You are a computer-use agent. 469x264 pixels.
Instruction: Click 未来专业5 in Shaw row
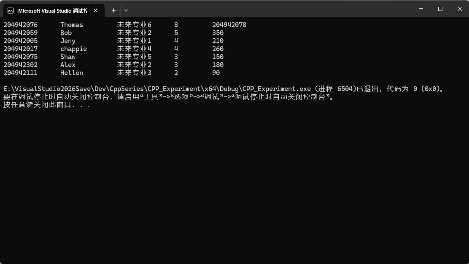(134, 57)
